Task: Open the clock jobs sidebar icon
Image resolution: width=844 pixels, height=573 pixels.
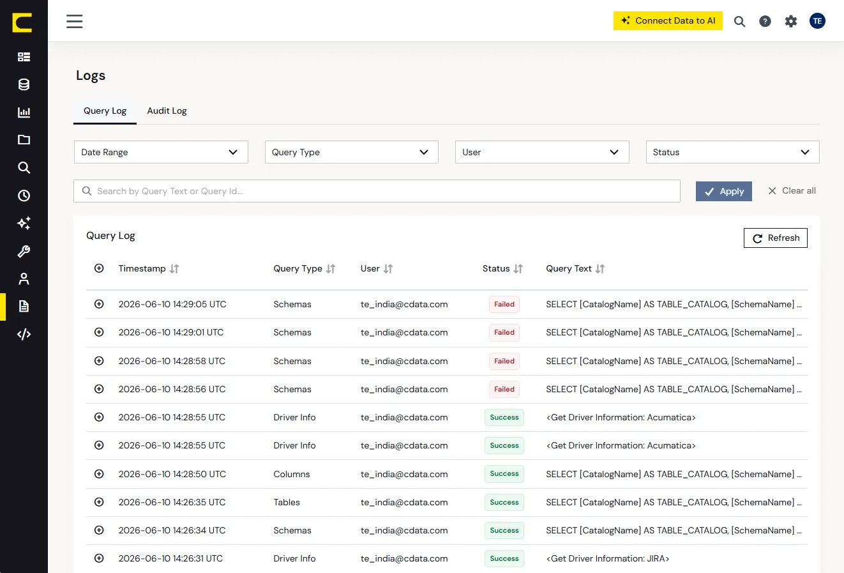Action: pos(24,195)
